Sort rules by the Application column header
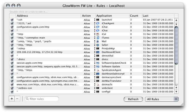This screenshot has height=112, width=190. point(112,16)
